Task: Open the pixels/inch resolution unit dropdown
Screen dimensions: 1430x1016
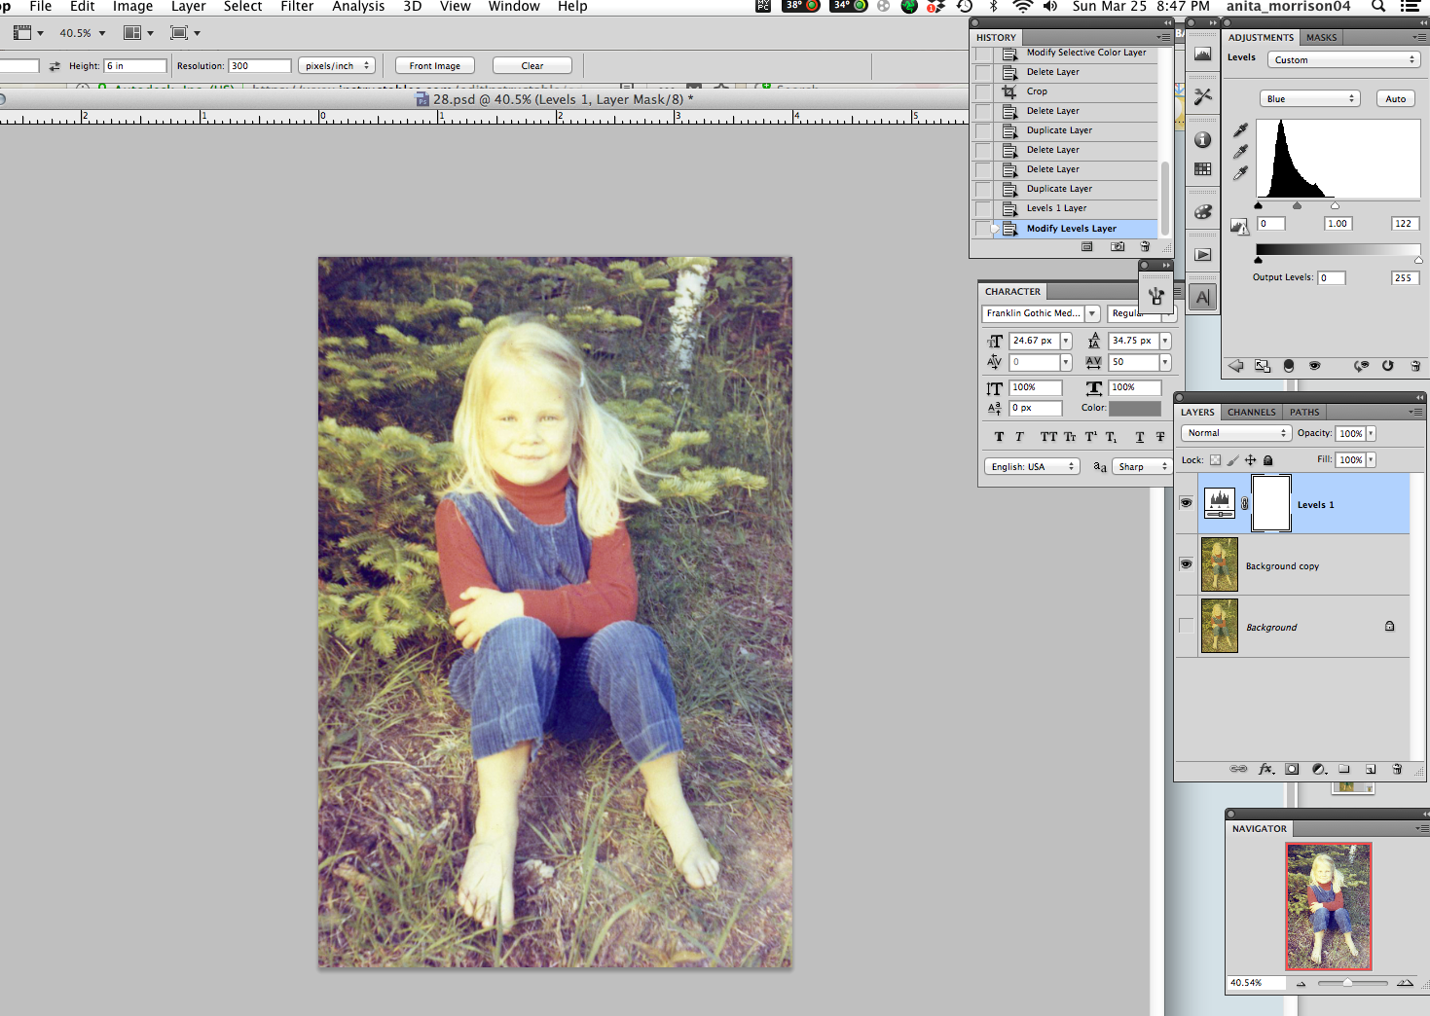Action: [x=337, y=66]
